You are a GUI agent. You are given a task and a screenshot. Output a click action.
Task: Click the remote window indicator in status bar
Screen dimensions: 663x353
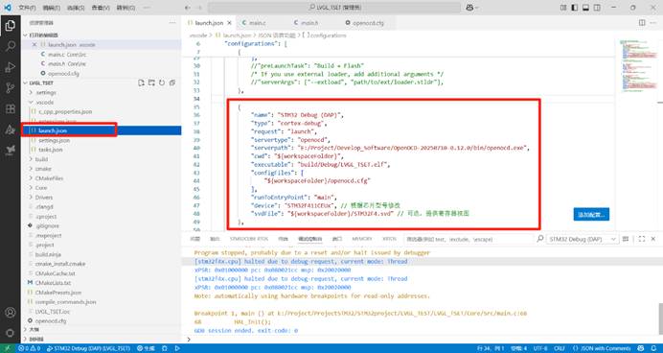pos(8,348)
